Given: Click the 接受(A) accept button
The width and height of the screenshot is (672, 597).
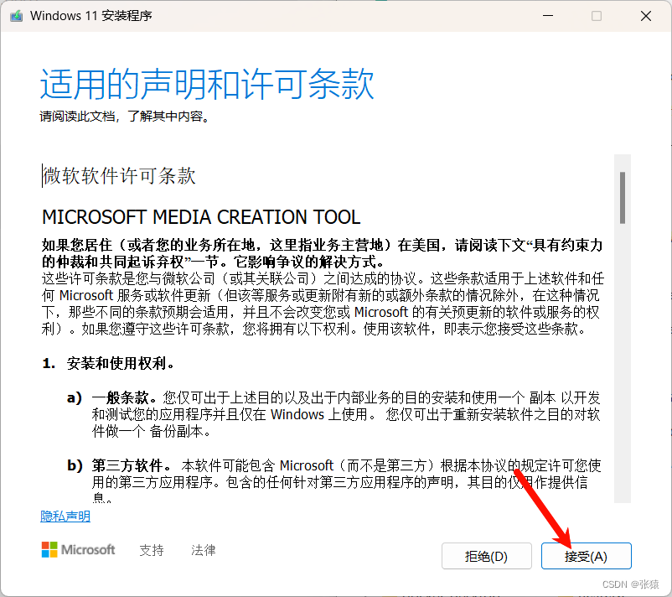Looking at the screenshot, I should tap(586, 556).
